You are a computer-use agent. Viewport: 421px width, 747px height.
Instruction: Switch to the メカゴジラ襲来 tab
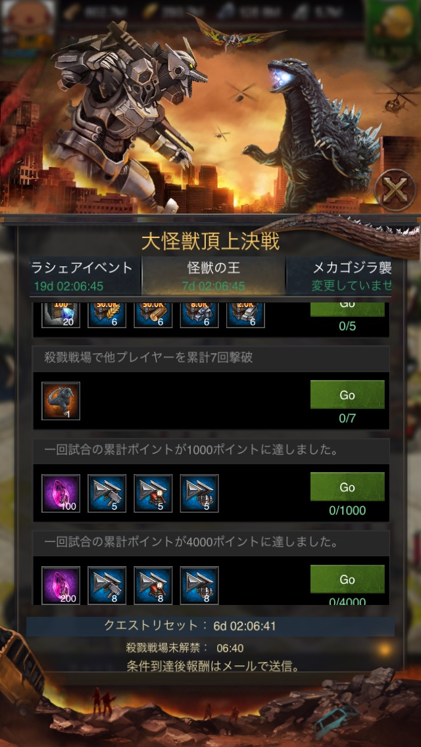pos(351,276)
